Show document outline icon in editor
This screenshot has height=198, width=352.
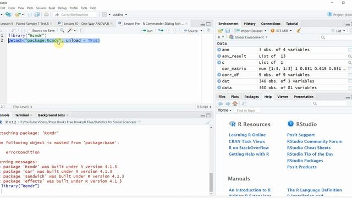pyautogui.click(x=208, y=30)
